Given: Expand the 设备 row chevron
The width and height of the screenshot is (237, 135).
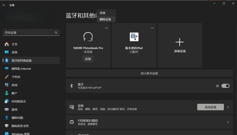Looking at the screenshot, I should click(228, 107).
